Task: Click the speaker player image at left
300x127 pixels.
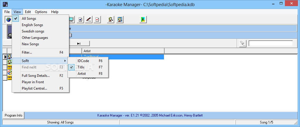Action: [10, 32]
